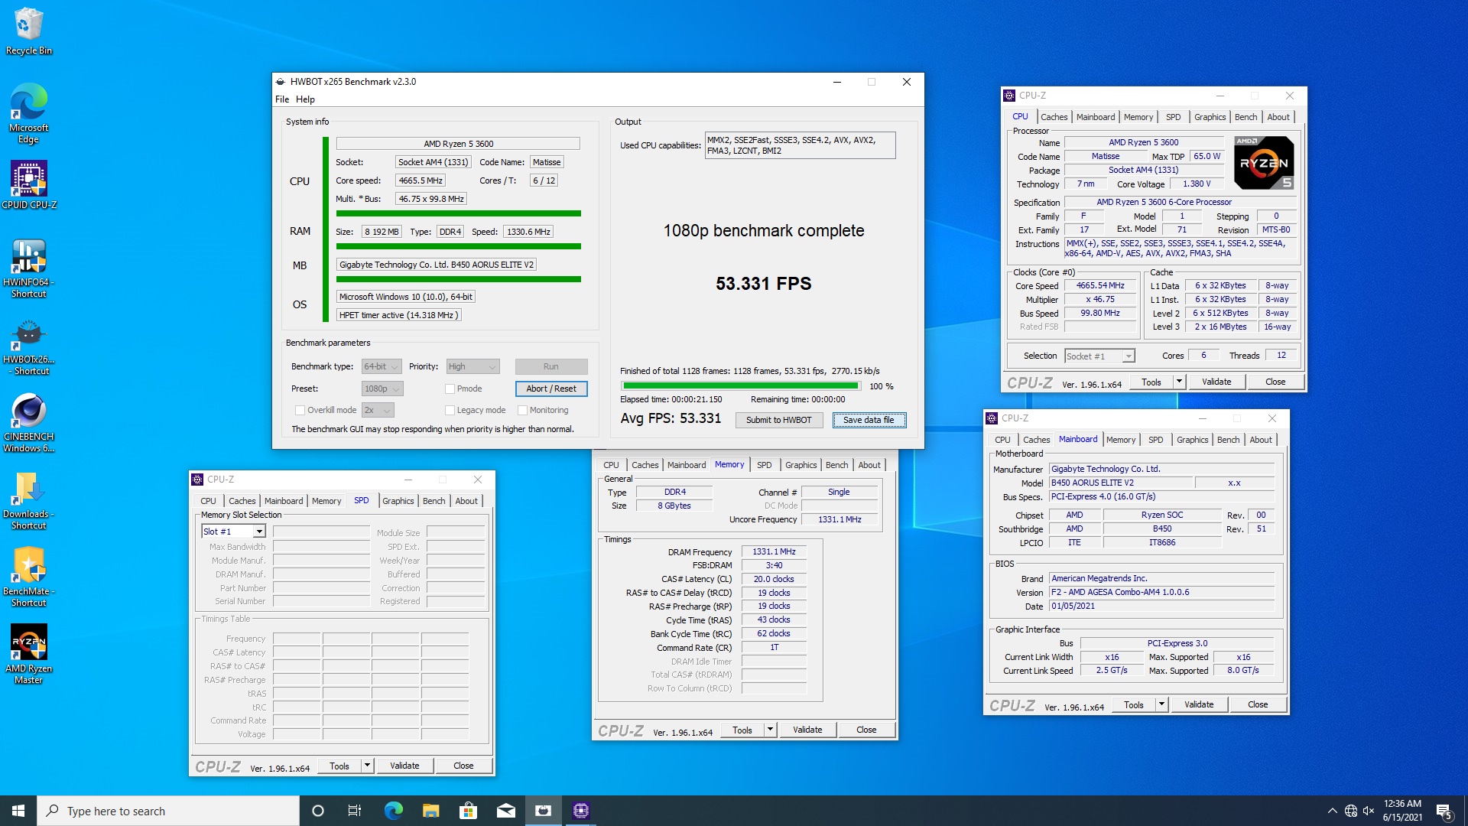
Task: Click DRAM Frequency 1331.1 MHz value
Action: (x=774, y=551)
